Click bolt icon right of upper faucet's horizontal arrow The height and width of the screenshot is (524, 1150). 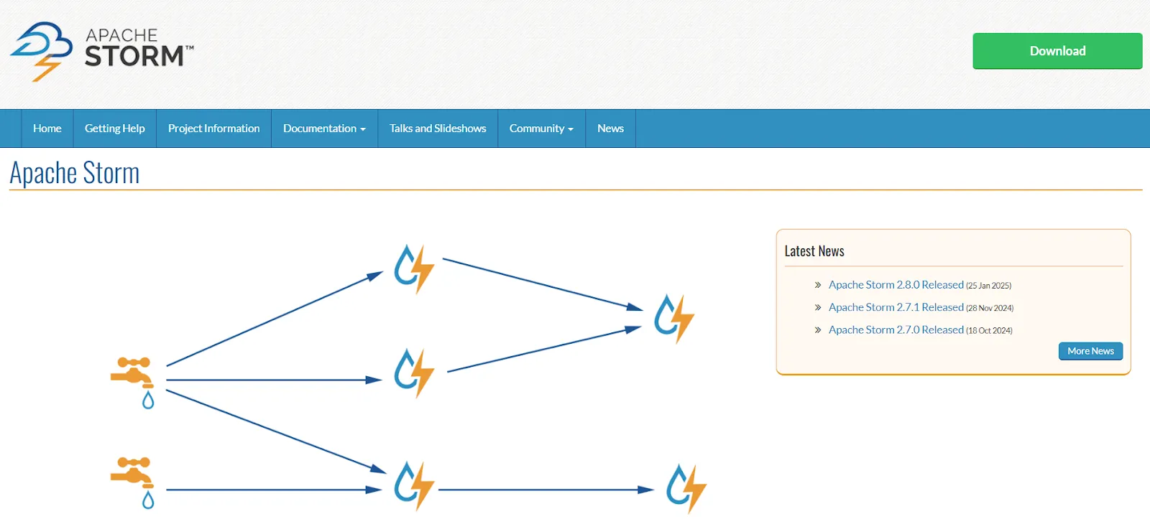coord(414,373)
